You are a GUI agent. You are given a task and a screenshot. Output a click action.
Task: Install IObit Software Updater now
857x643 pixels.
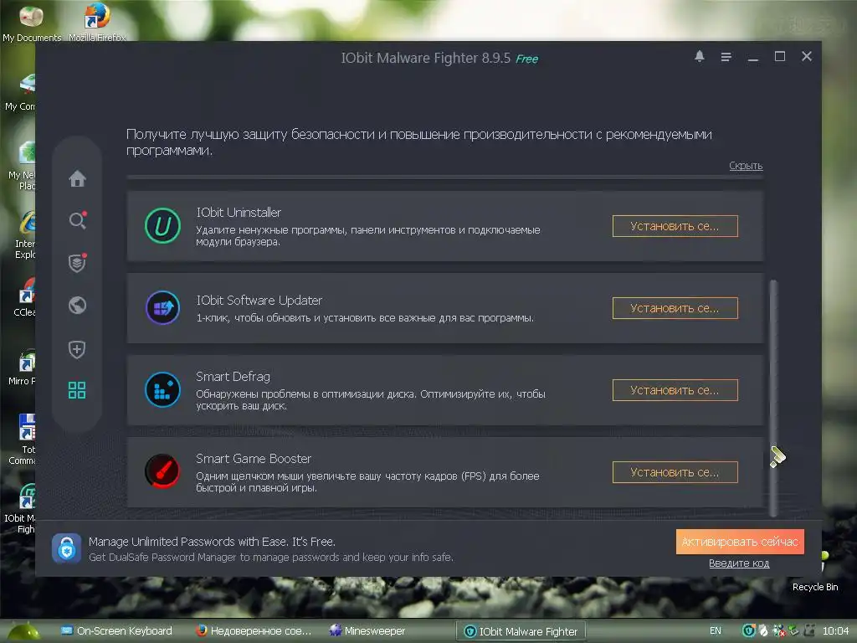tap(675, 308)
